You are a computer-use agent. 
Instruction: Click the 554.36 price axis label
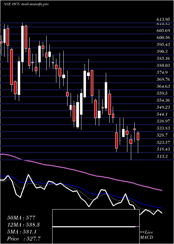[163, 100]
